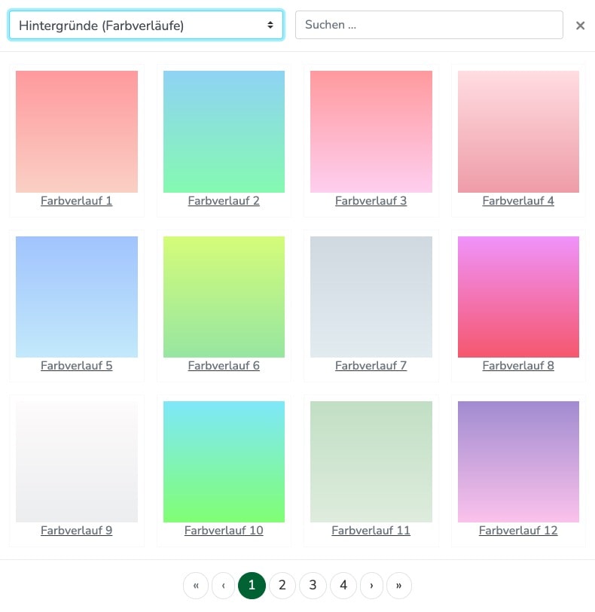The width and height of the screenshot is (595, 612).
Task: Select the blue Farbverlauf 5 gradient
Action: pyautogui.click(x=76, y=296)
